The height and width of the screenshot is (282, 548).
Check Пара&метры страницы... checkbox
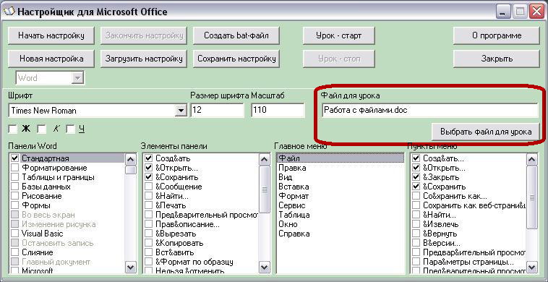point(416,262)
